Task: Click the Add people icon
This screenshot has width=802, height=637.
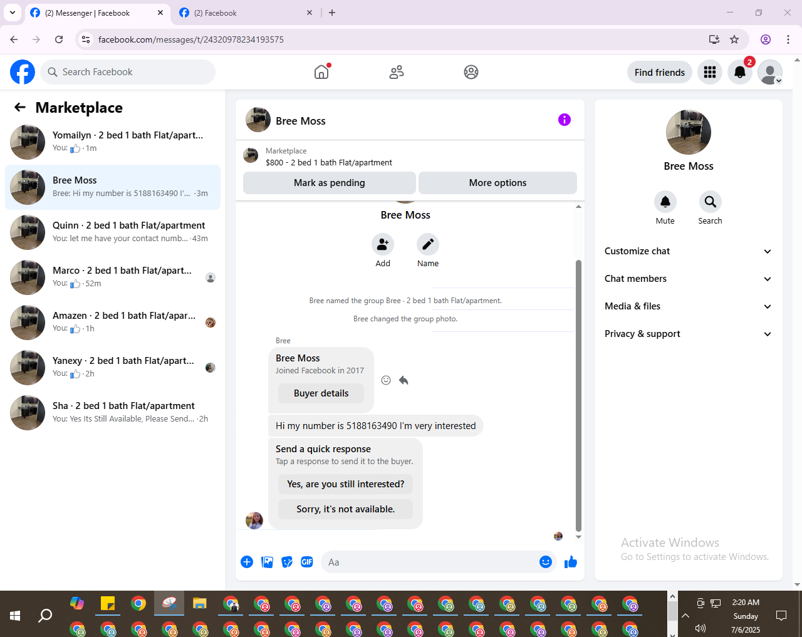Action: click(x=383, y=244)
